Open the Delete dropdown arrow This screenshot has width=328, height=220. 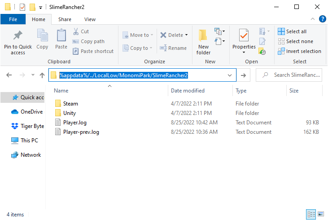pyautogui.click(x=186, y=35)
